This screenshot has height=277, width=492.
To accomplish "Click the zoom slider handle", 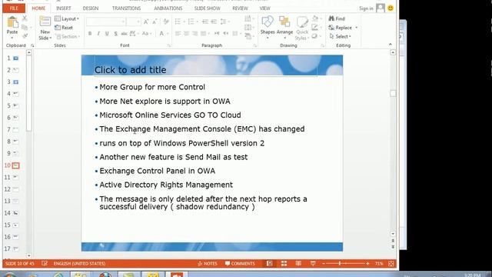I will click(340, 263).
